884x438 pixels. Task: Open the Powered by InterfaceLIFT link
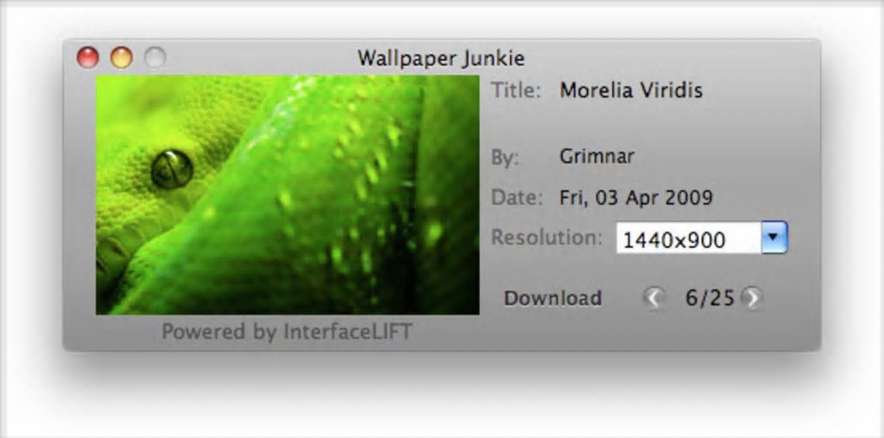tap(287, 331)
